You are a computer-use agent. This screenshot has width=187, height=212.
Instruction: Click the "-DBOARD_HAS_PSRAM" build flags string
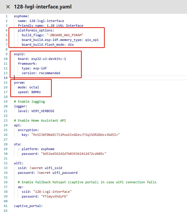[65, 35]
